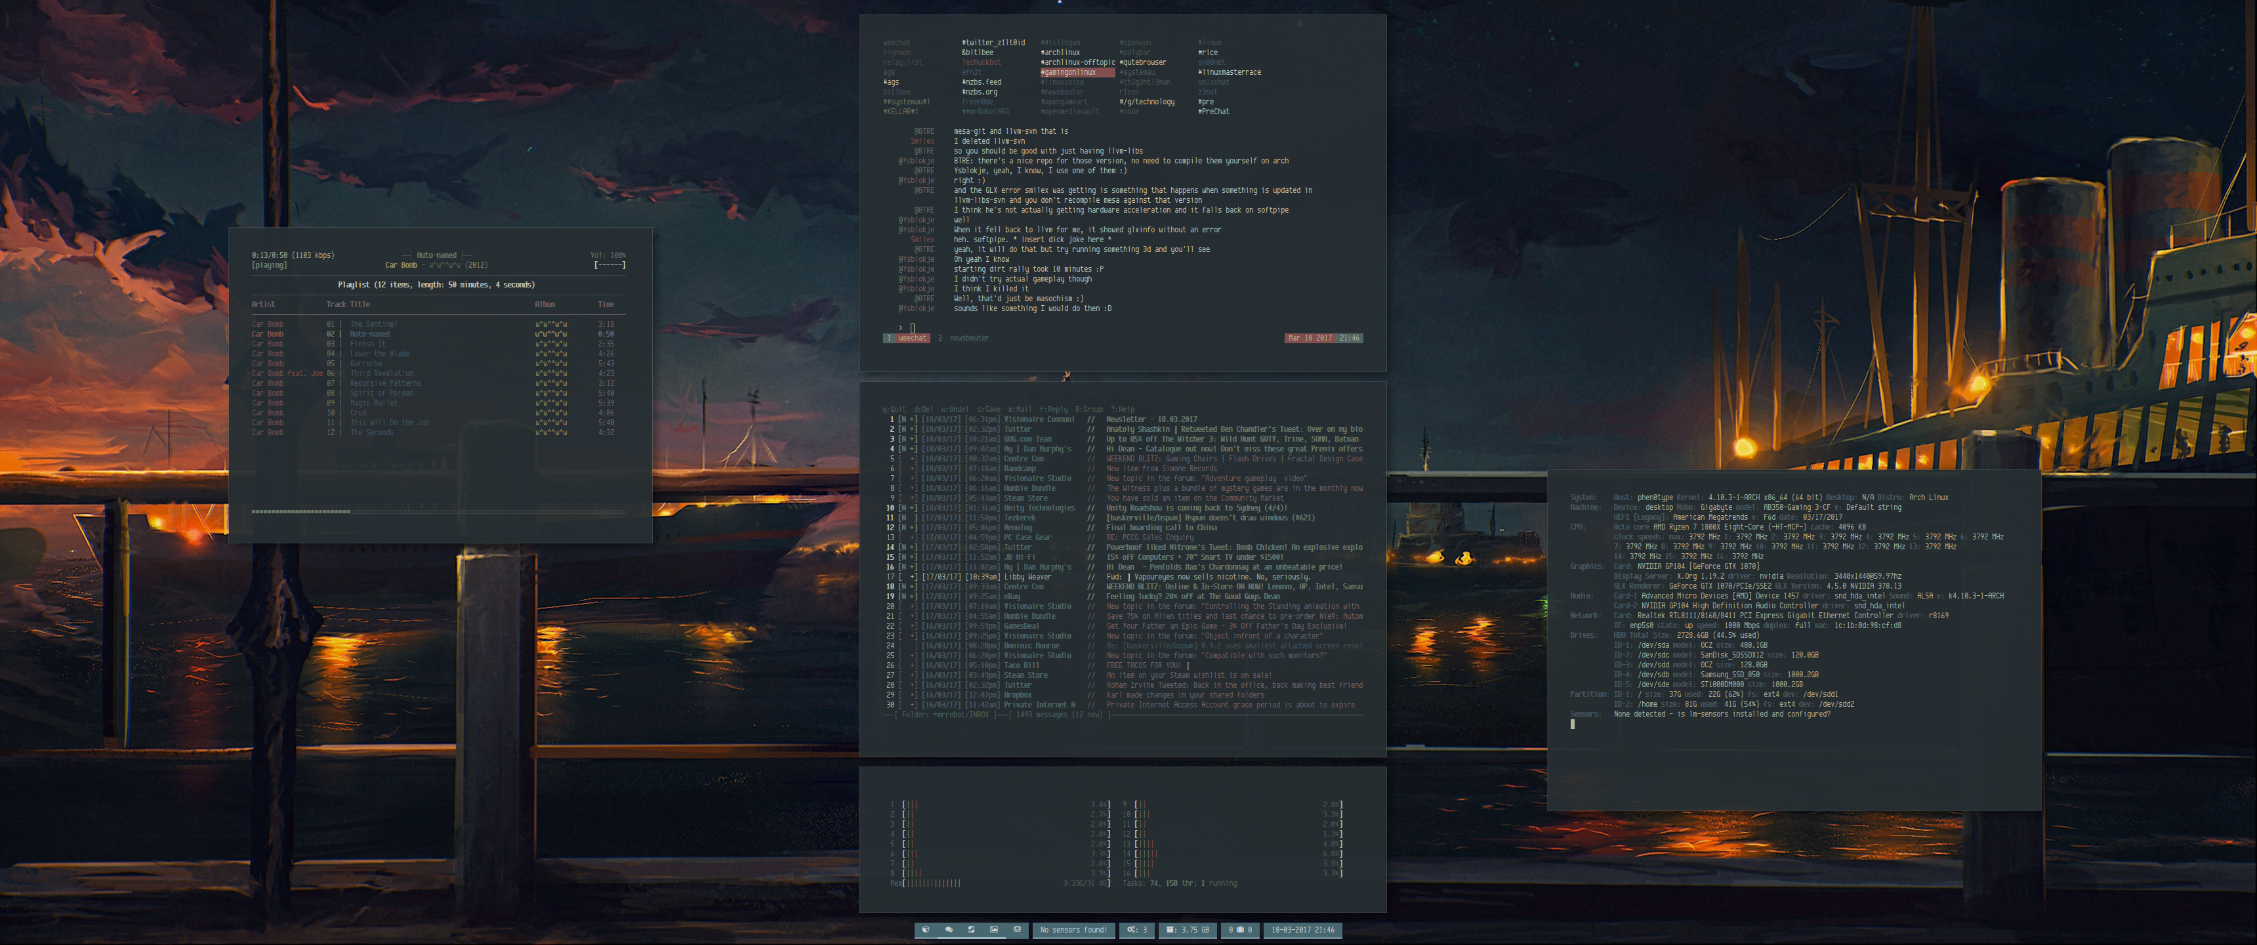The image size is (2257, 945).
Task: Switch to the chat bubbles workspace icon
Action: tap(949, 929)
